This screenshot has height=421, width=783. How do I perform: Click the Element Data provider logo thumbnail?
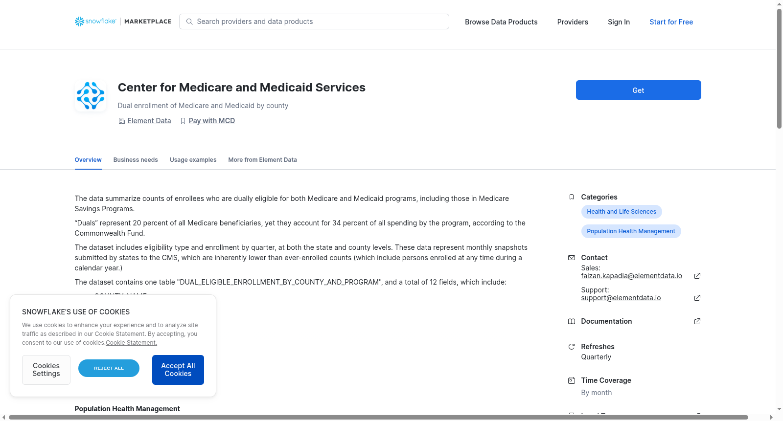click(91, 96)
